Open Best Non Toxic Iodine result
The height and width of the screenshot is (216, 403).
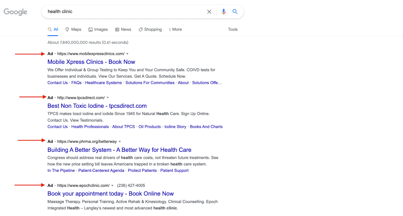tap(97, 106)
